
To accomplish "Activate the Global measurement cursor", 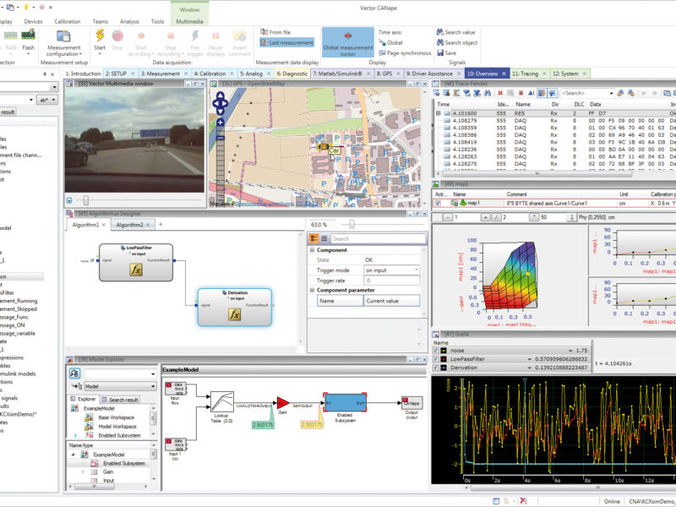I will [x=346, y=41].
